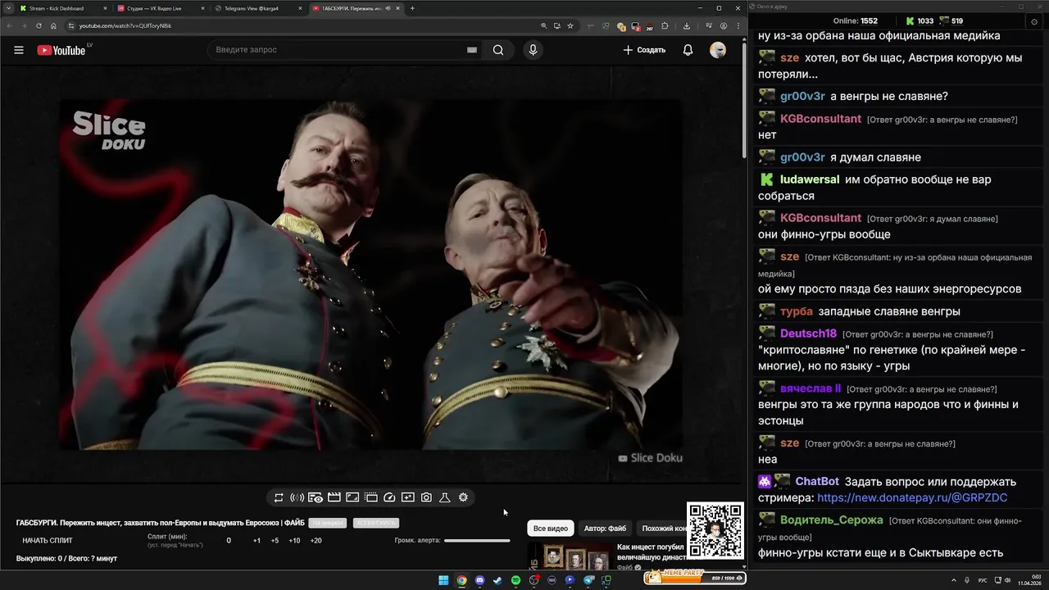Click the flask experiments icon
The image size is (1049, 590).
445,497
